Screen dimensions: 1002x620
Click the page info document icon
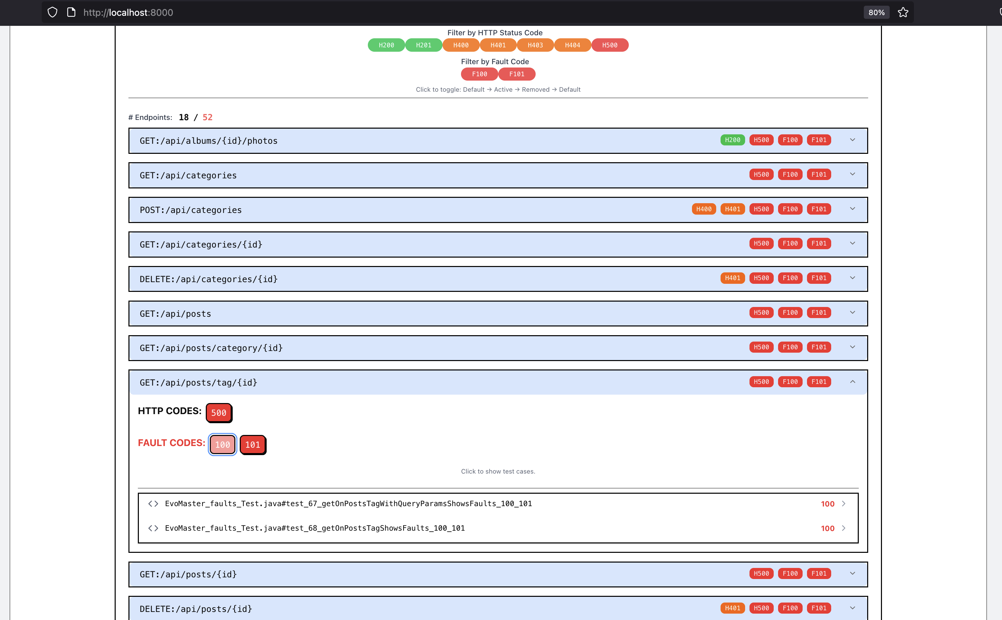(x=71, y=12)
